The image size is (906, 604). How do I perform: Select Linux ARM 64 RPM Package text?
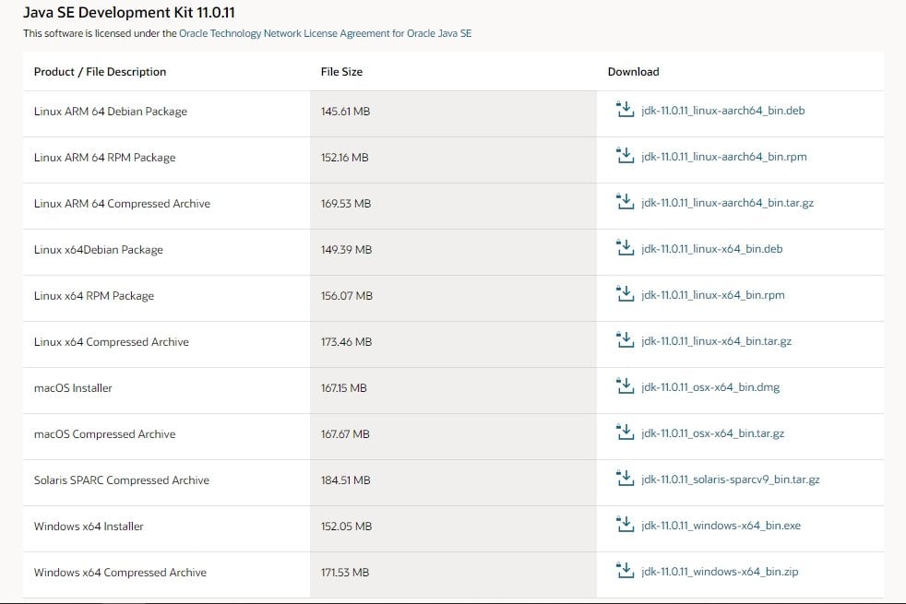pos(104,158)
